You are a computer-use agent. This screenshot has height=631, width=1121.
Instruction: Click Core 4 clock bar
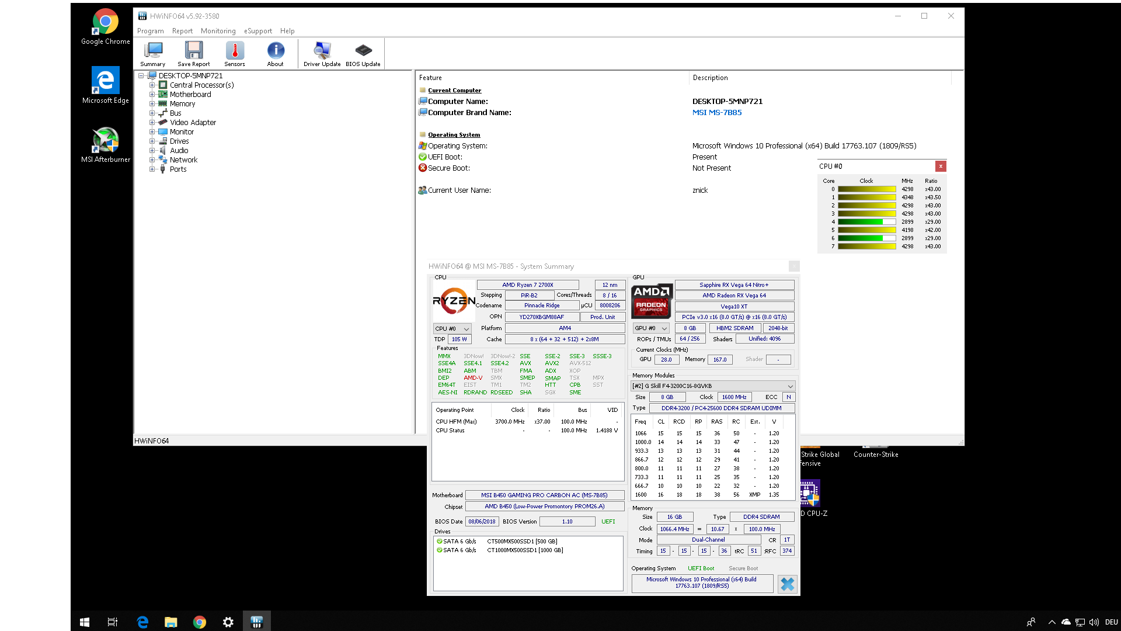click(866, 222)
